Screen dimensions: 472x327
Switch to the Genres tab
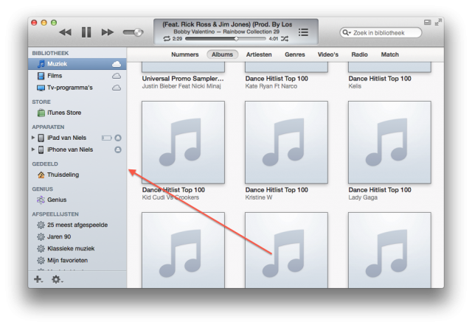(x=295, y=54)
